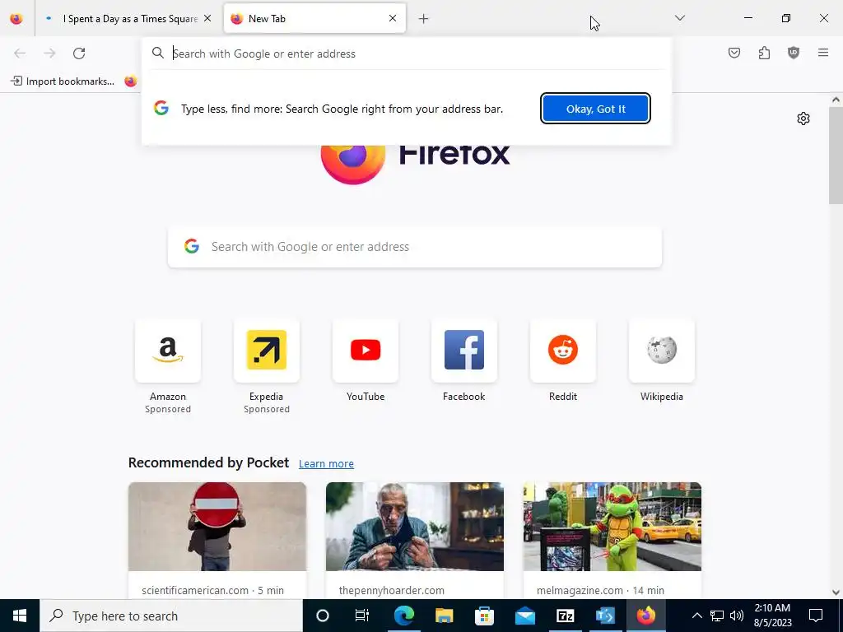The width and height of the screenshot is (843, 632).
Task: Open the Firefox hamburger menu
Action: tap(823, 53)
